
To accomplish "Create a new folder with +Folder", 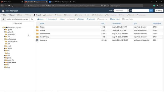I will [11, 15].
